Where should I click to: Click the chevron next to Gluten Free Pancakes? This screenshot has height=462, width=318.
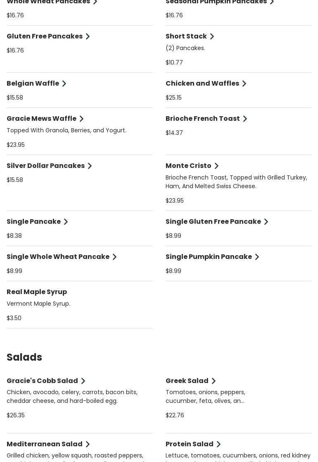point(88,36)
